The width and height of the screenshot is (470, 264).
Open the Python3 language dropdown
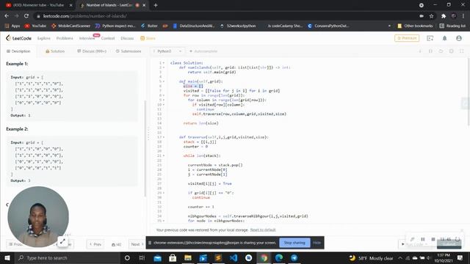[x=167, y=51]
